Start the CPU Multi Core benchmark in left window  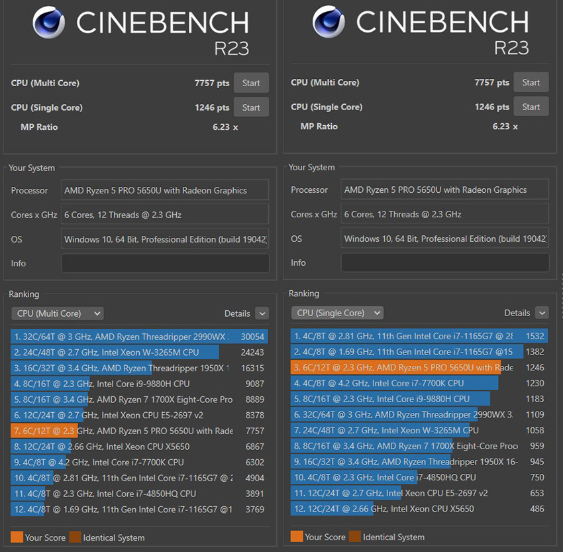click(x=251, y=83)
